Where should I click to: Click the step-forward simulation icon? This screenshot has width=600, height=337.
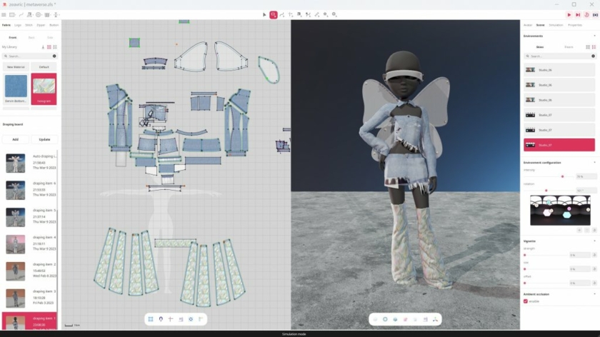click(577, 14)
